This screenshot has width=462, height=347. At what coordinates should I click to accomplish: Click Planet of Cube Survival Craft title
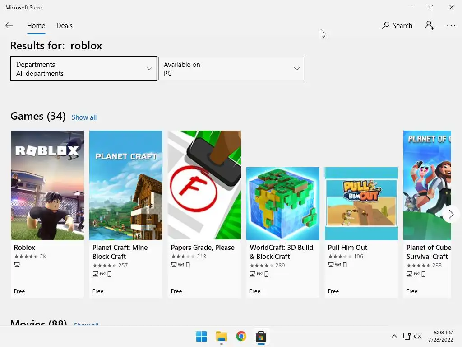pyautogui.click(x=429, y=252)
